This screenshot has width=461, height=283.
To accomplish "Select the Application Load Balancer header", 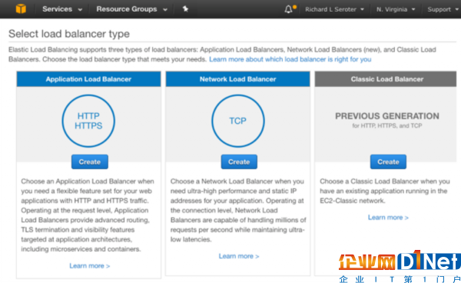I will (x=88, y=79).
